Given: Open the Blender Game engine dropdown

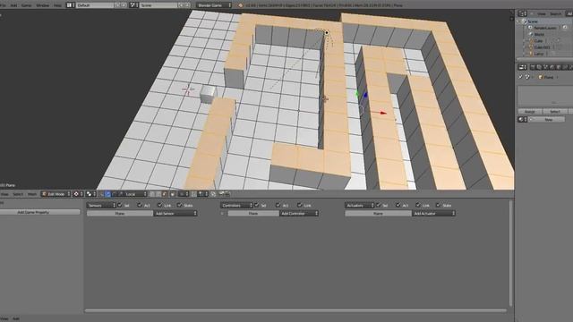Looking at the screenshot, I should click(x=214, y=5).
